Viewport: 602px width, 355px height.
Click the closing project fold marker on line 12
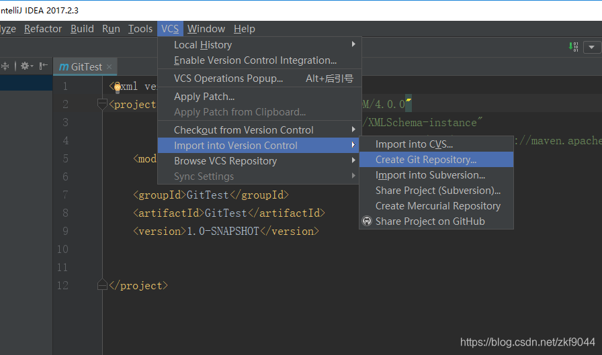click(101, 285)
